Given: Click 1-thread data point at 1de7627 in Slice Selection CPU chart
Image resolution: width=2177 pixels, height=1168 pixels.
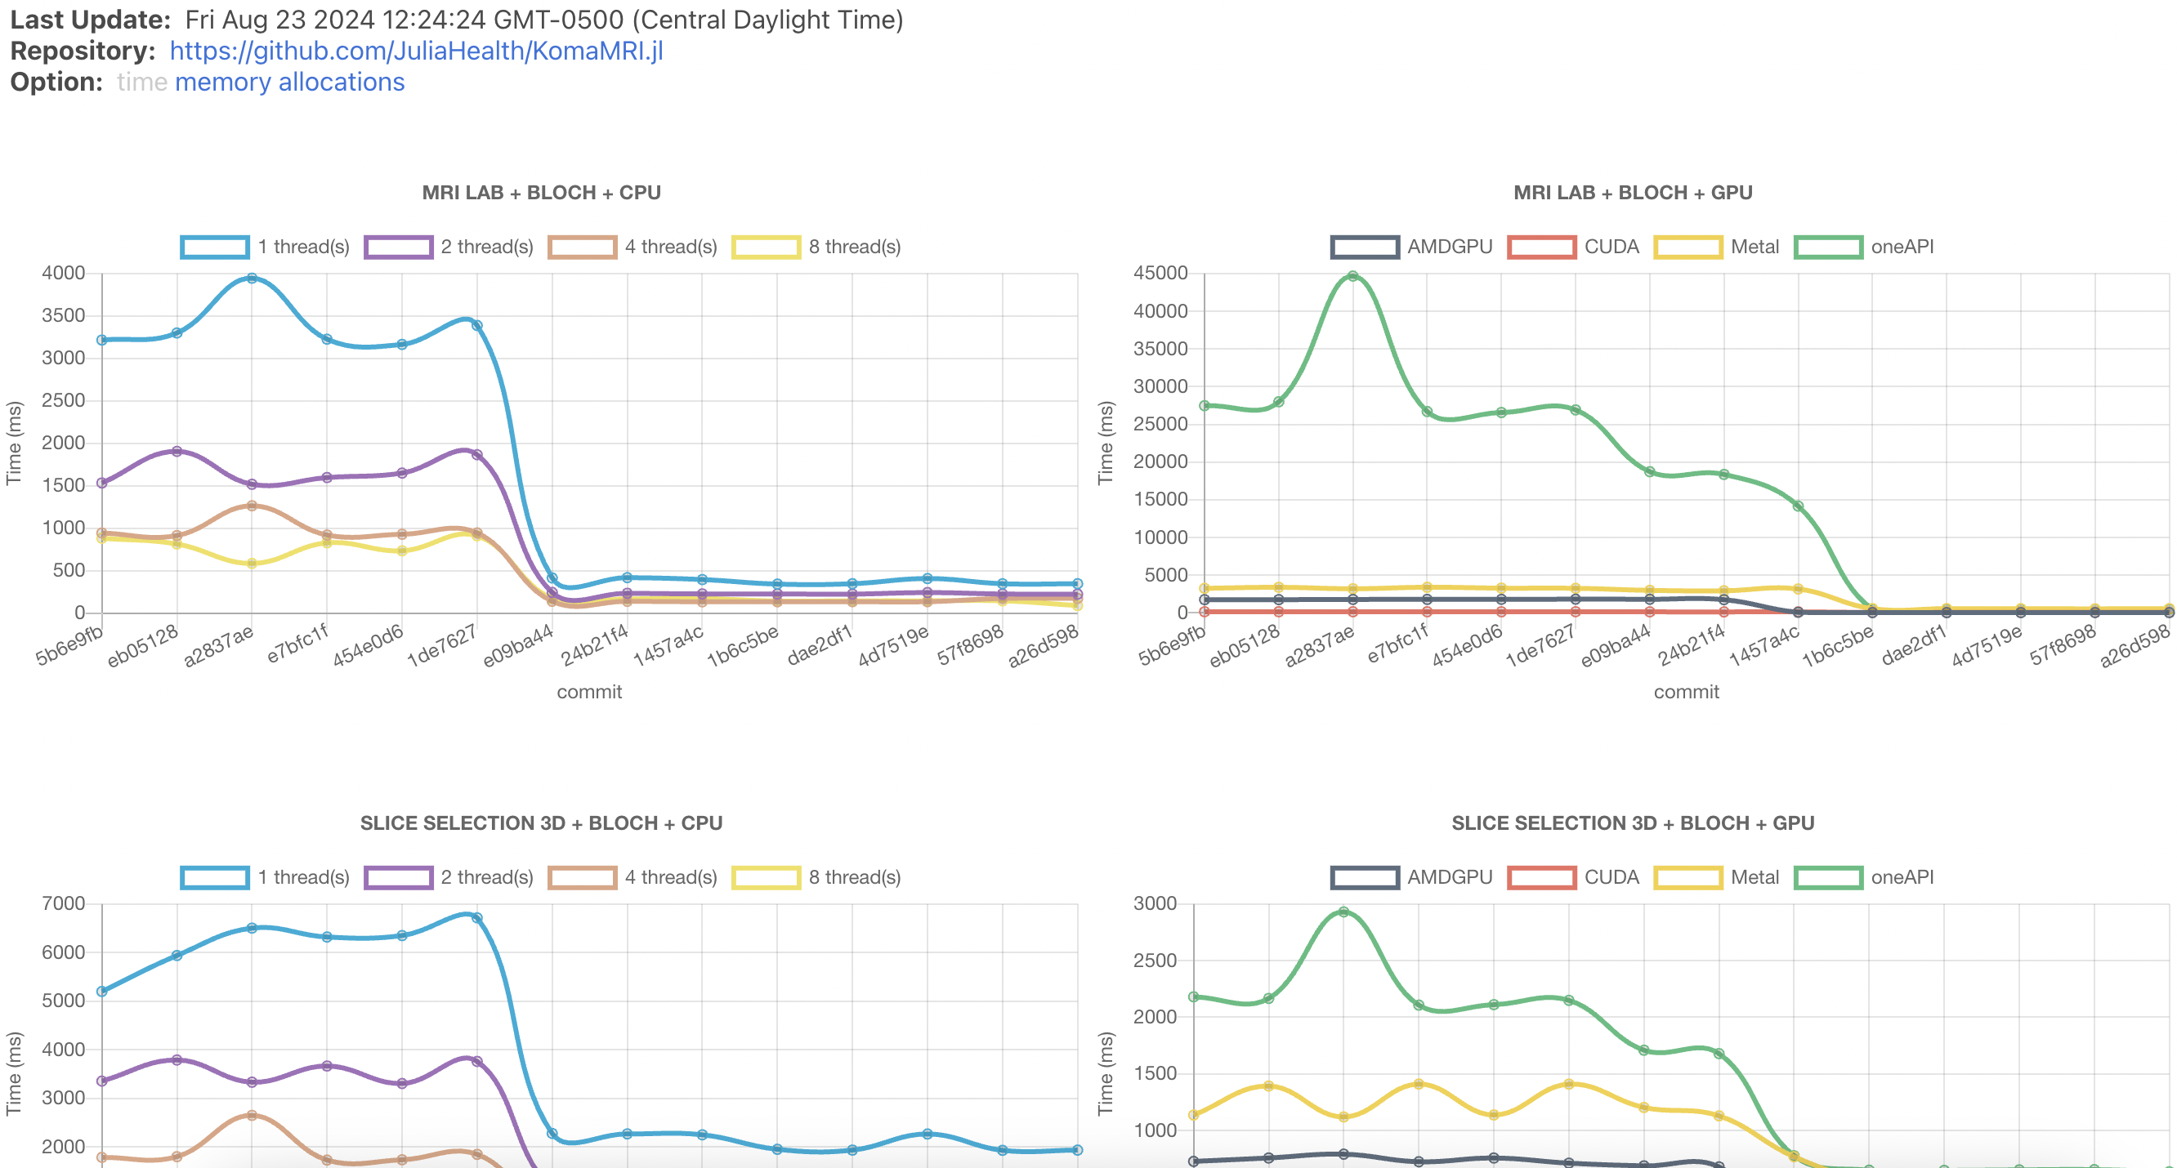Looking at the screenshot, I should (x=477, y=918).
